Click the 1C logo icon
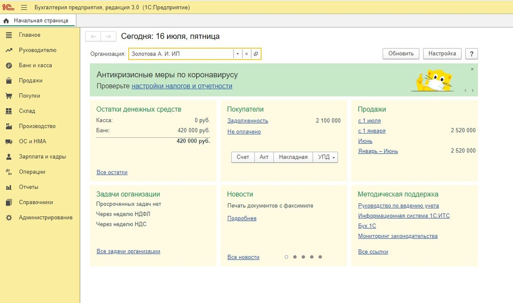 9,7
